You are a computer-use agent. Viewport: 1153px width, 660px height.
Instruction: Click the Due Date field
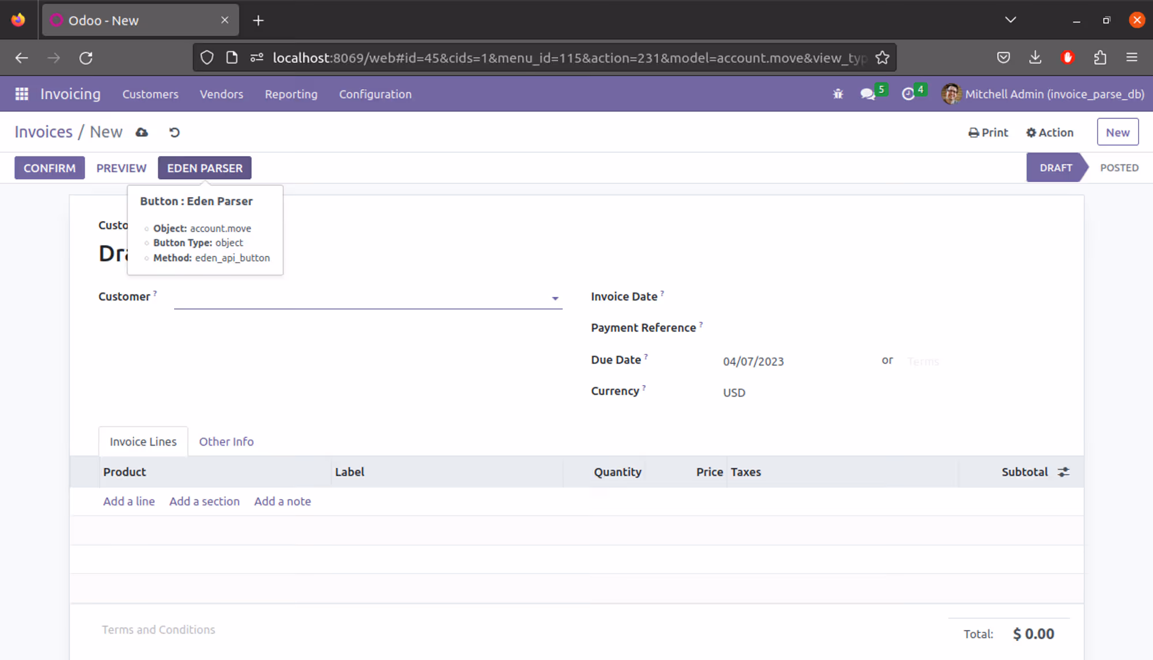click(753, 361)
